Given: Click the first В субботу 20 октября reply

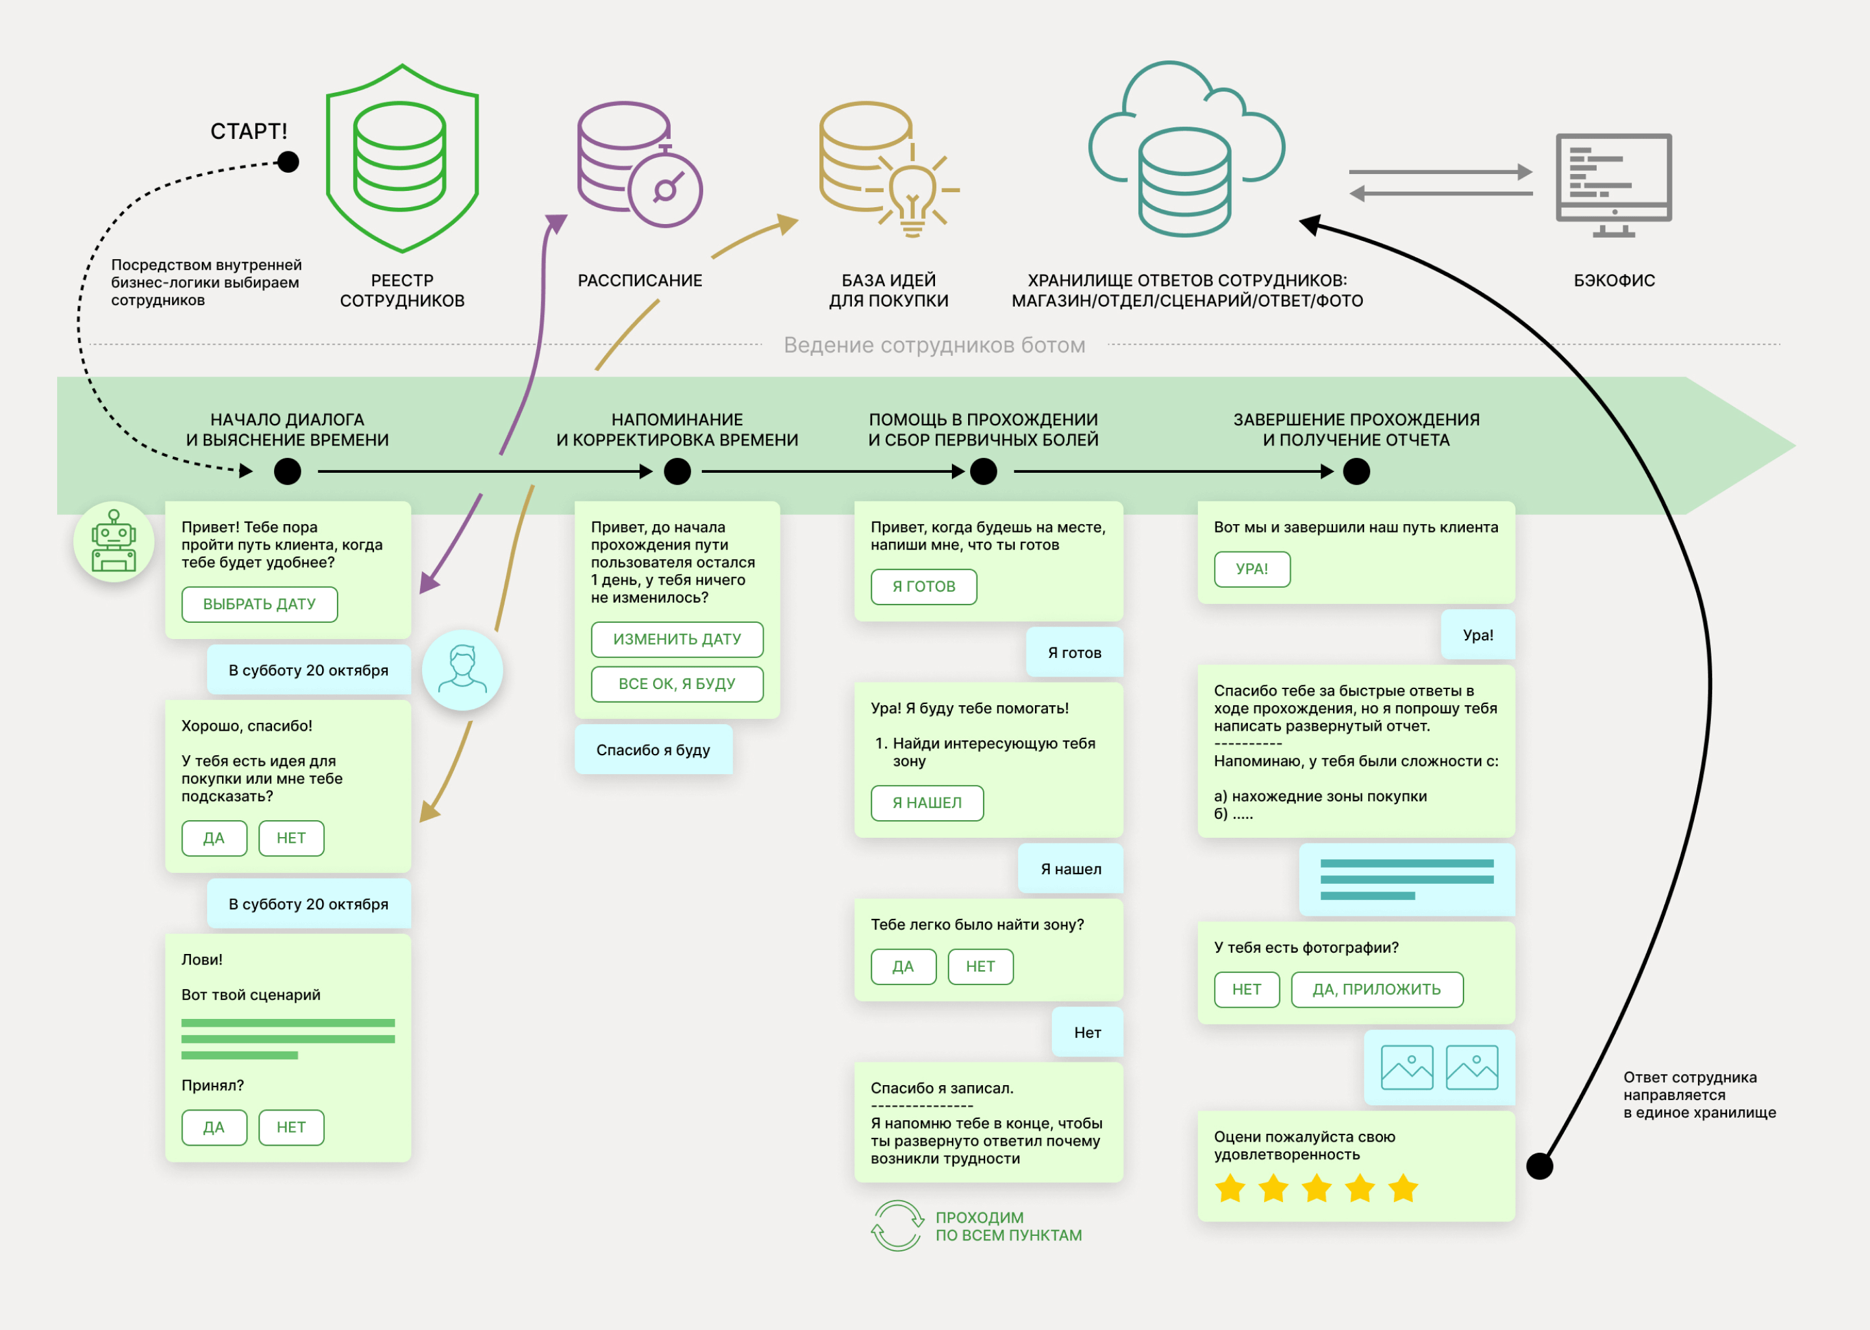Looking at the screenshot, I should pos(308,670).
